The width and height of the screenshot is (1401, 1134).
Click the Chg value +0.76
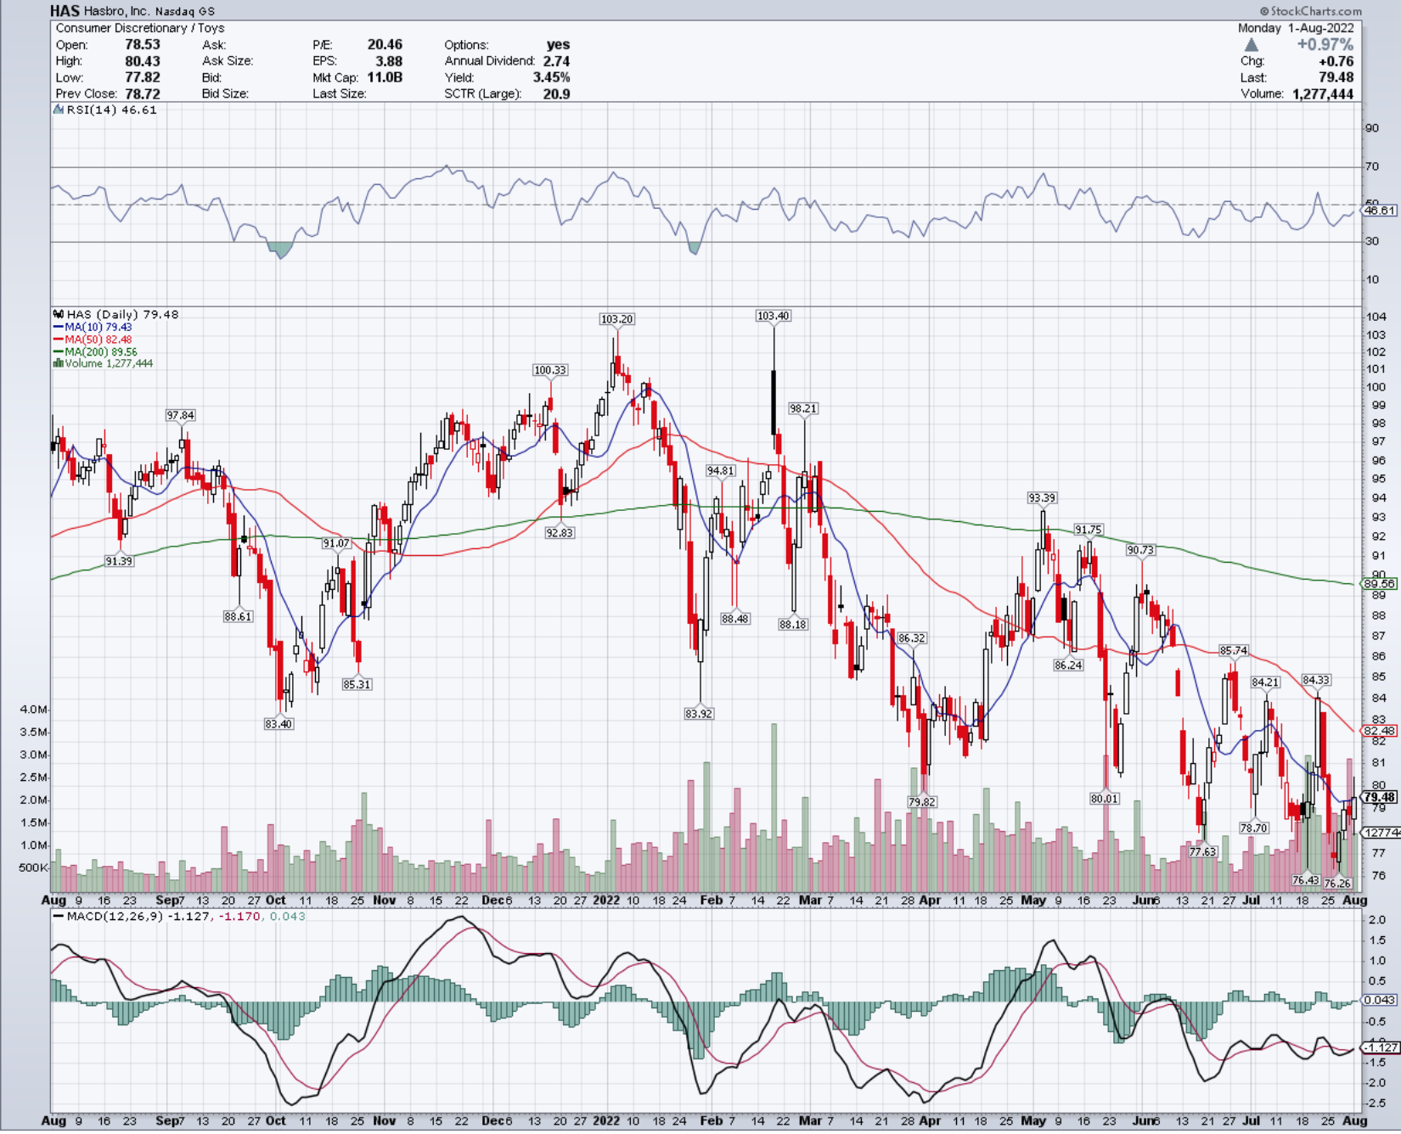click(1336, 61)
